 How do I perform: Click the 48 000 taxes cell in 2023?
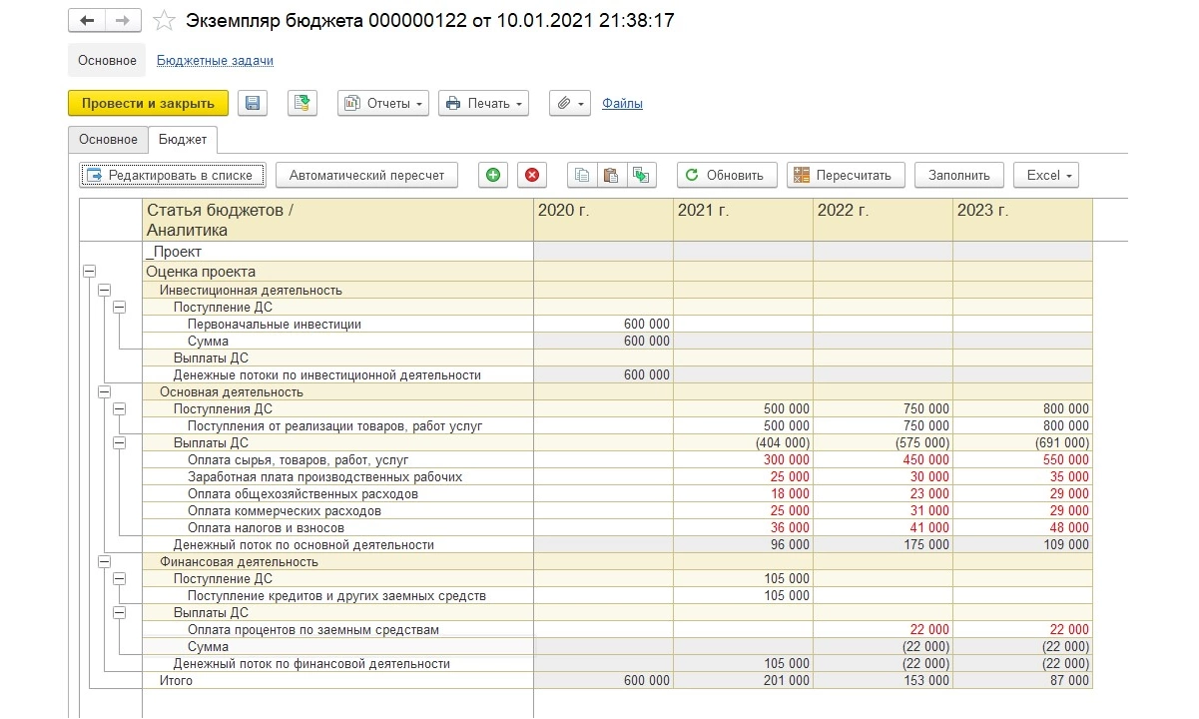(x=1023, y=527)
